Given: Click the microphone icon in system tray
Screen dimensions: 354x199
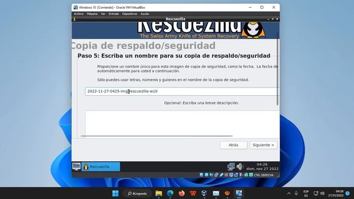Looking at the screenshot, I should point(296,193).
